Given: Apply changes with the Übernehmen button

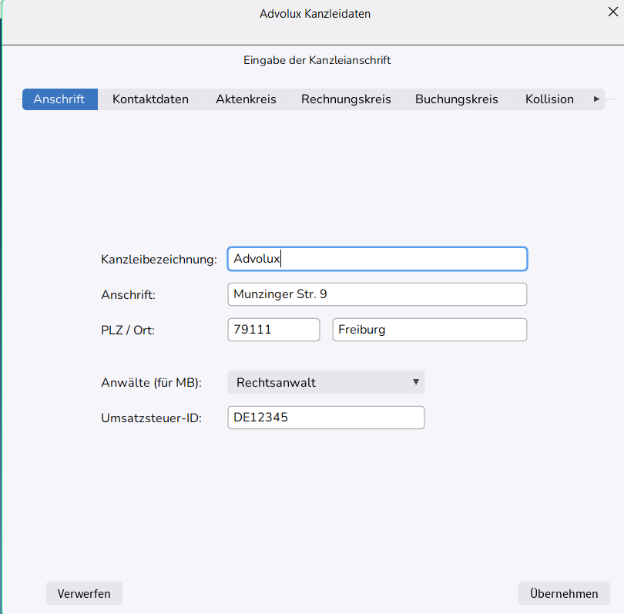Looking at the screenshot, I should pos(564,593).
